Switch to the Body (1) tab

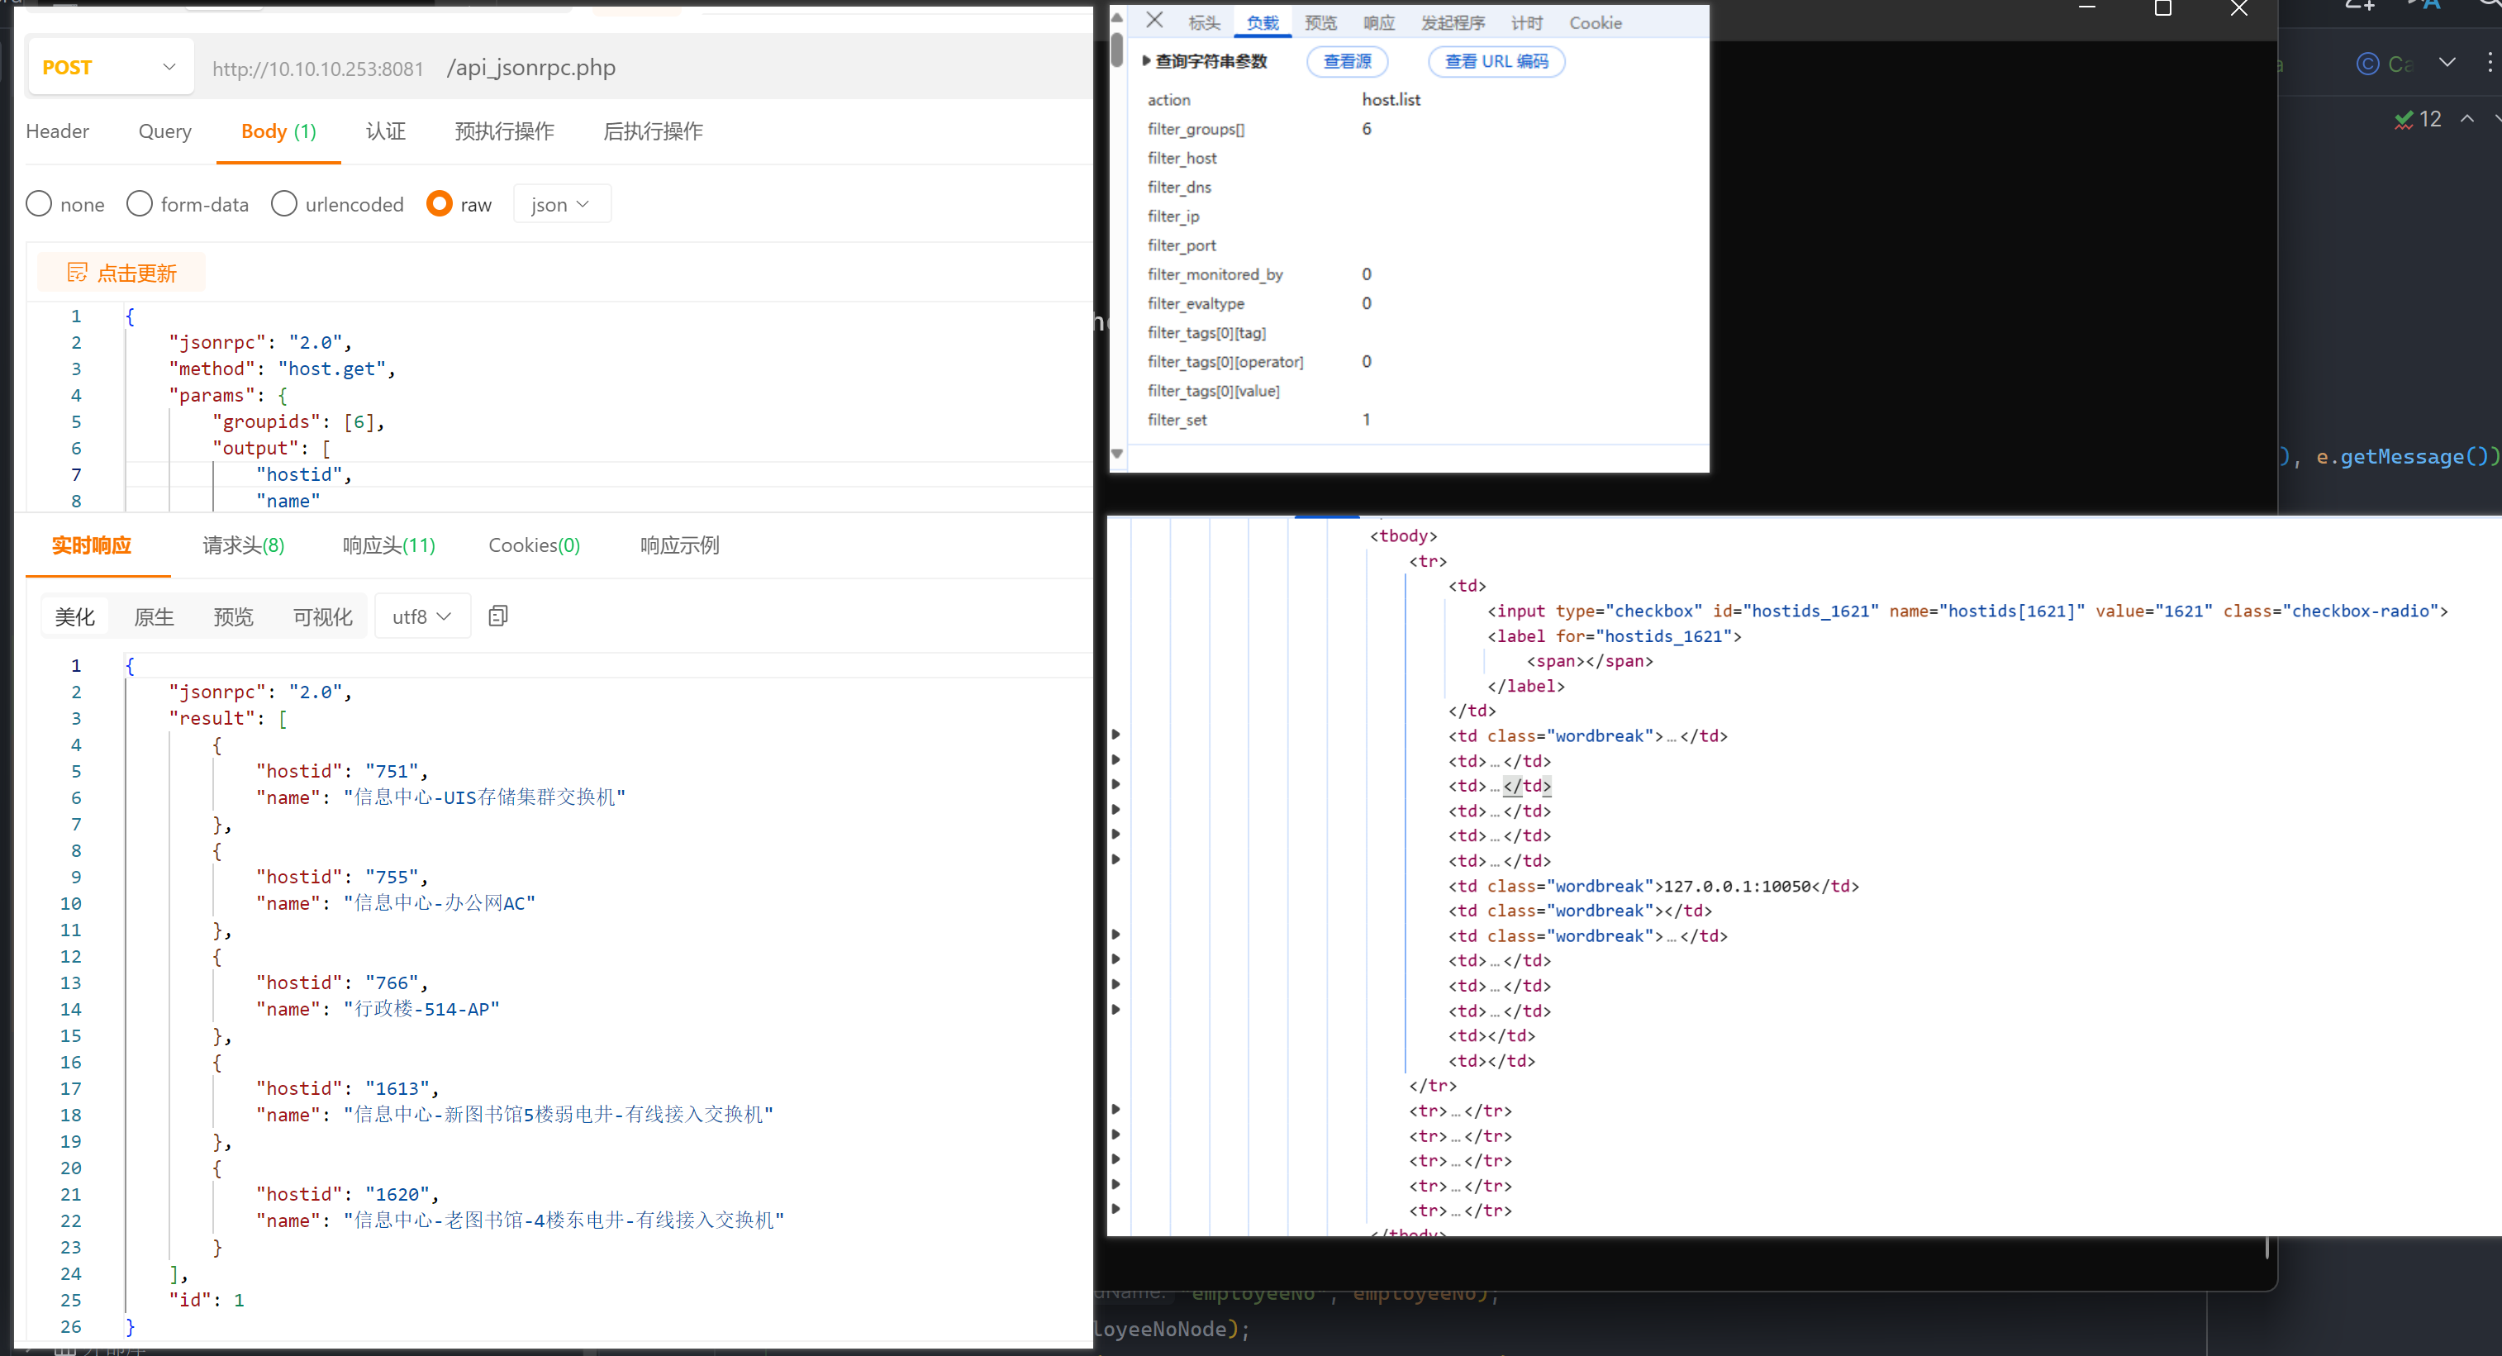coord(278,131)
